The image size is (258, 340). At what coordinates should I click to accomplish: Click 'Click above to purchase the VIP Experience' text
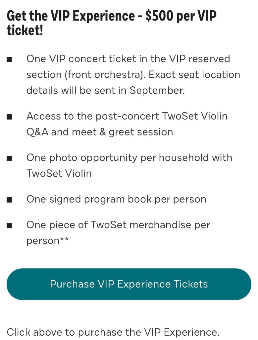click(113, 332)
